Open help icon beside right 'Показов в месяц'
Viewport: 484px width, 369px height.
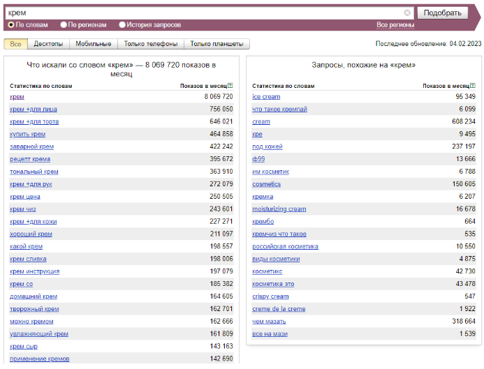473,85
